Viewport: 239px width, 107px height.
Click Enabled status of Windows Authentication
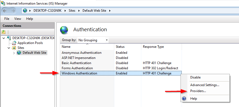tap(122, 73)
